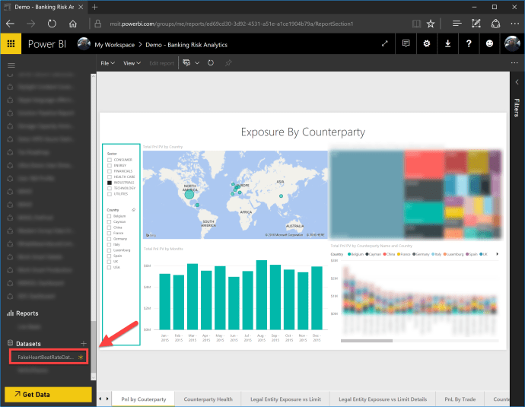Navigate to My Workspace breadcrumb
The width and height of the screenshot is (525, 407).
click(x=114, y=45)
